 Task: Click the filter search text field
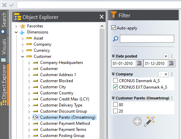pos(147,39)
